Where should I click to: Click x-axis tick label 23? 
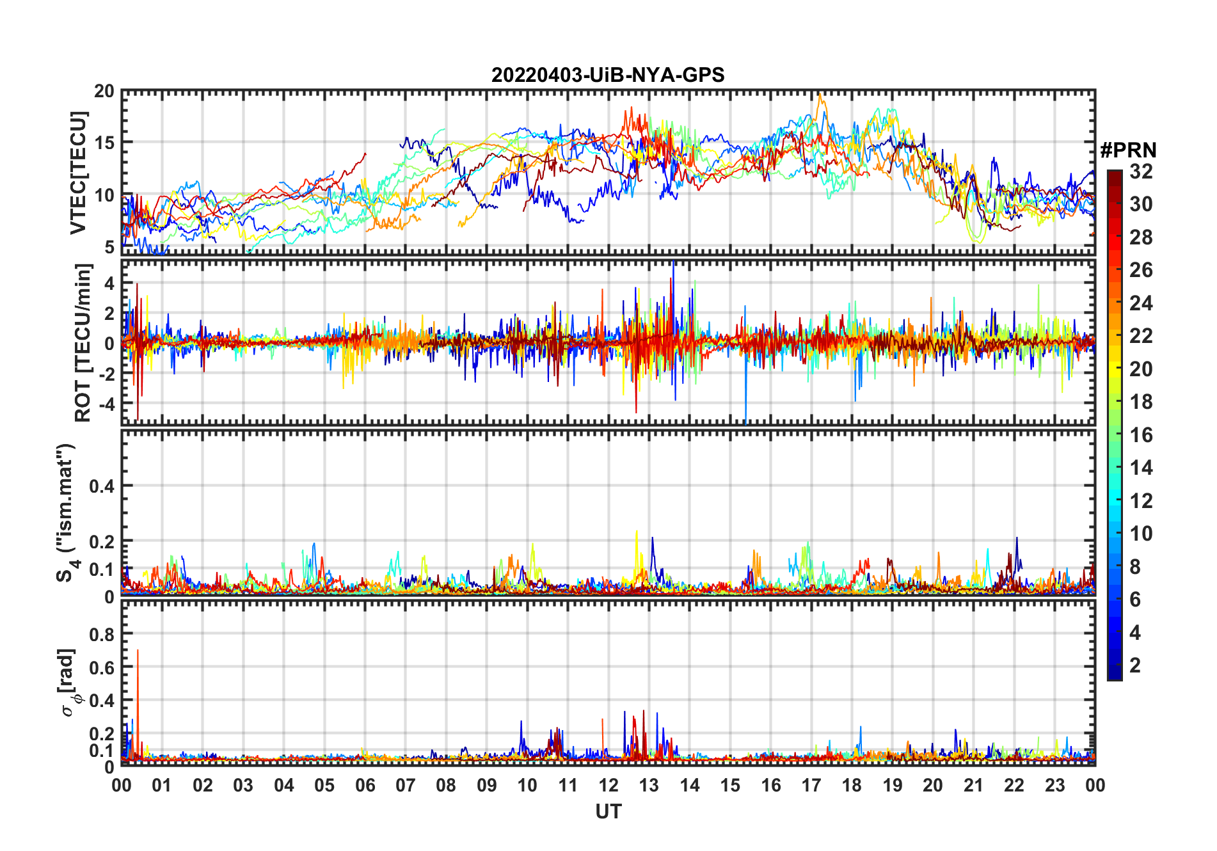pyautogui.click(x=1054, y=785)
